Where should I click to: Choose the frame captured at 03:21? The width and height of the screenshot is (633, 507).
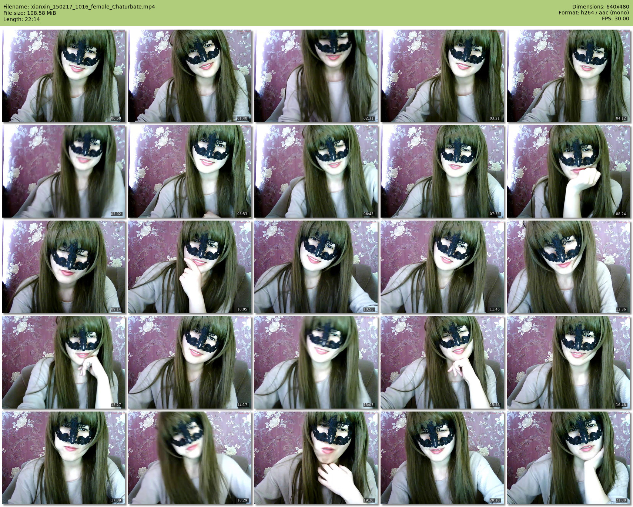pos(442,76)
